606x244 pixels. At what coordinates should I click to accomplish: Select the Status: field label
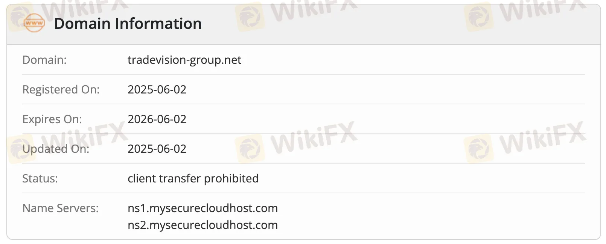click(x=40, y=179)
